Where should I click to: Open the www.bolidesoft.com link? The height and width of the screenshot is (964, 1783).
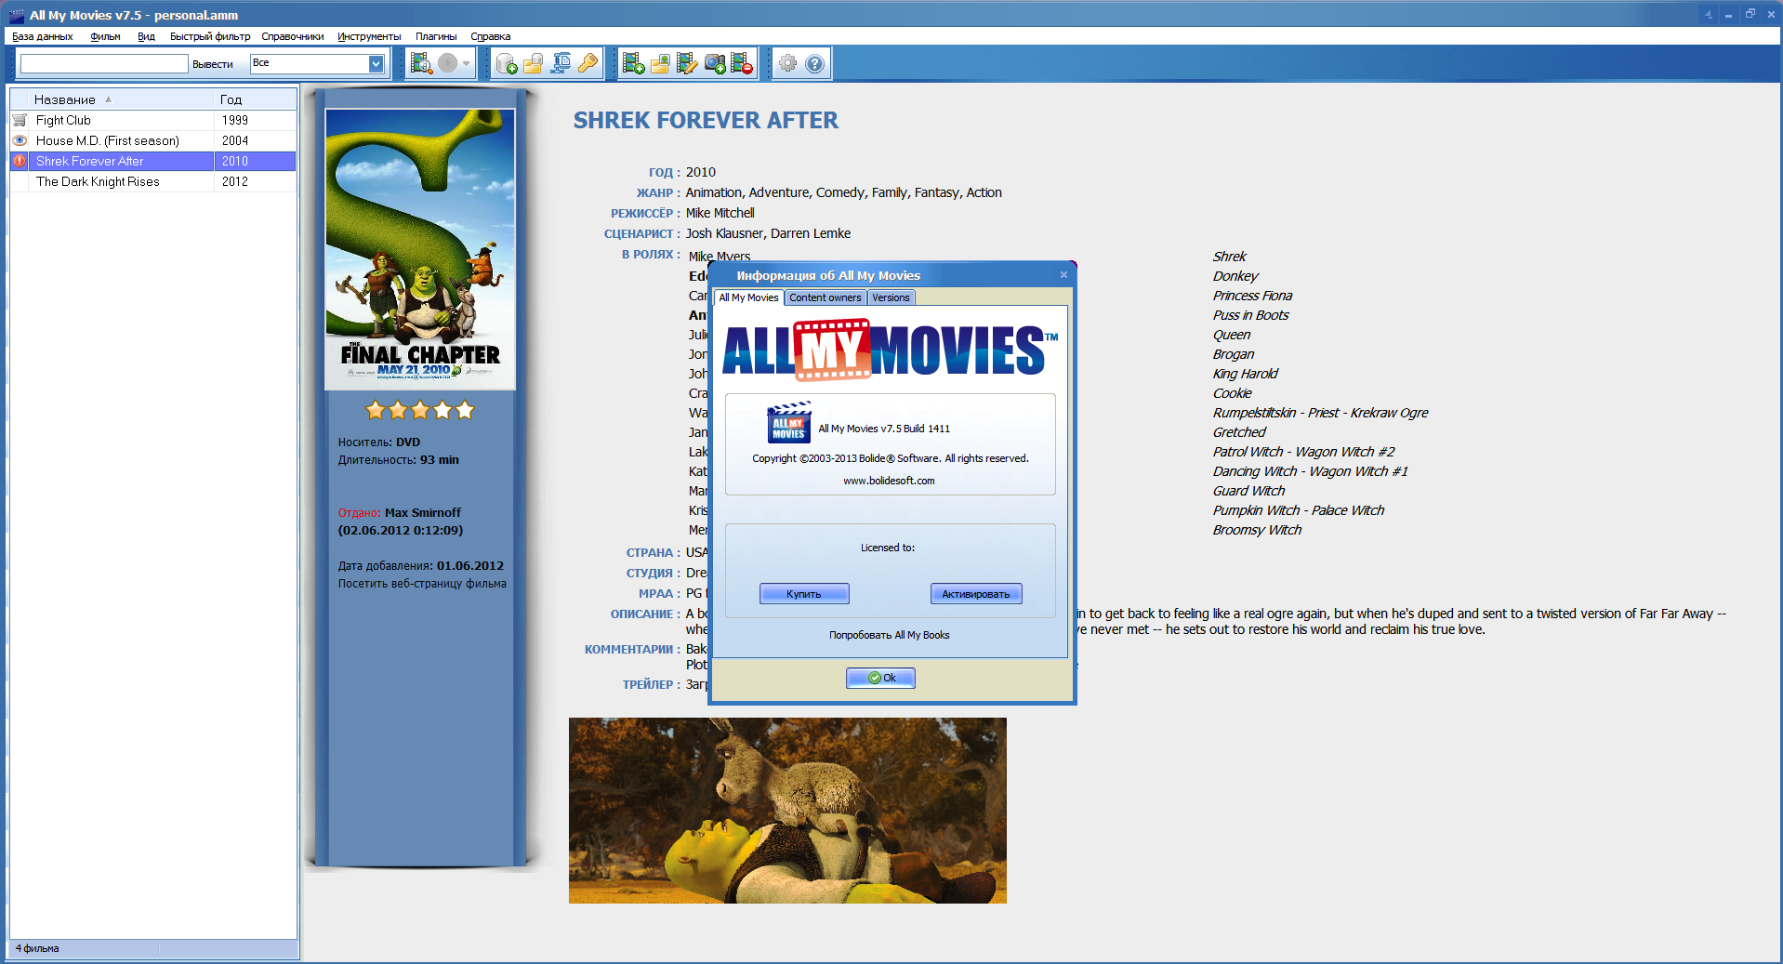(x=890, y=481)
